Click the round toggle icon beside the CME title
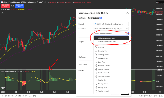This screenshot has height=98, width=164. tap(45, 2)
